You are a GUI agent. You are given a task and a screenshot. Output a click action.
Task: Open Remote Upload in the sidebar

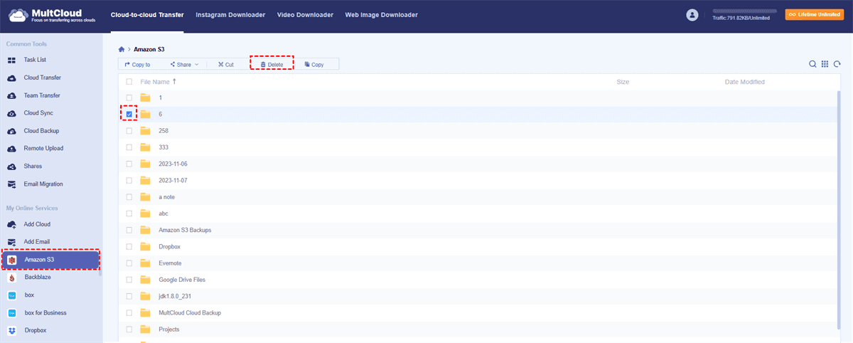click(x=43, y=149)
